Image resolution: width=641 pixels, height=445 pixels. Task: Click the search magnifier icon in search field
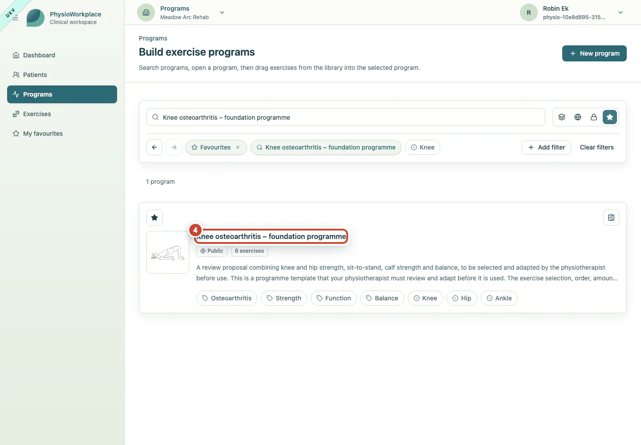pos(155,117)
